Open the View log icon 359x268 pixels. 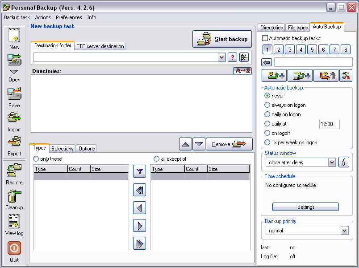14,221
